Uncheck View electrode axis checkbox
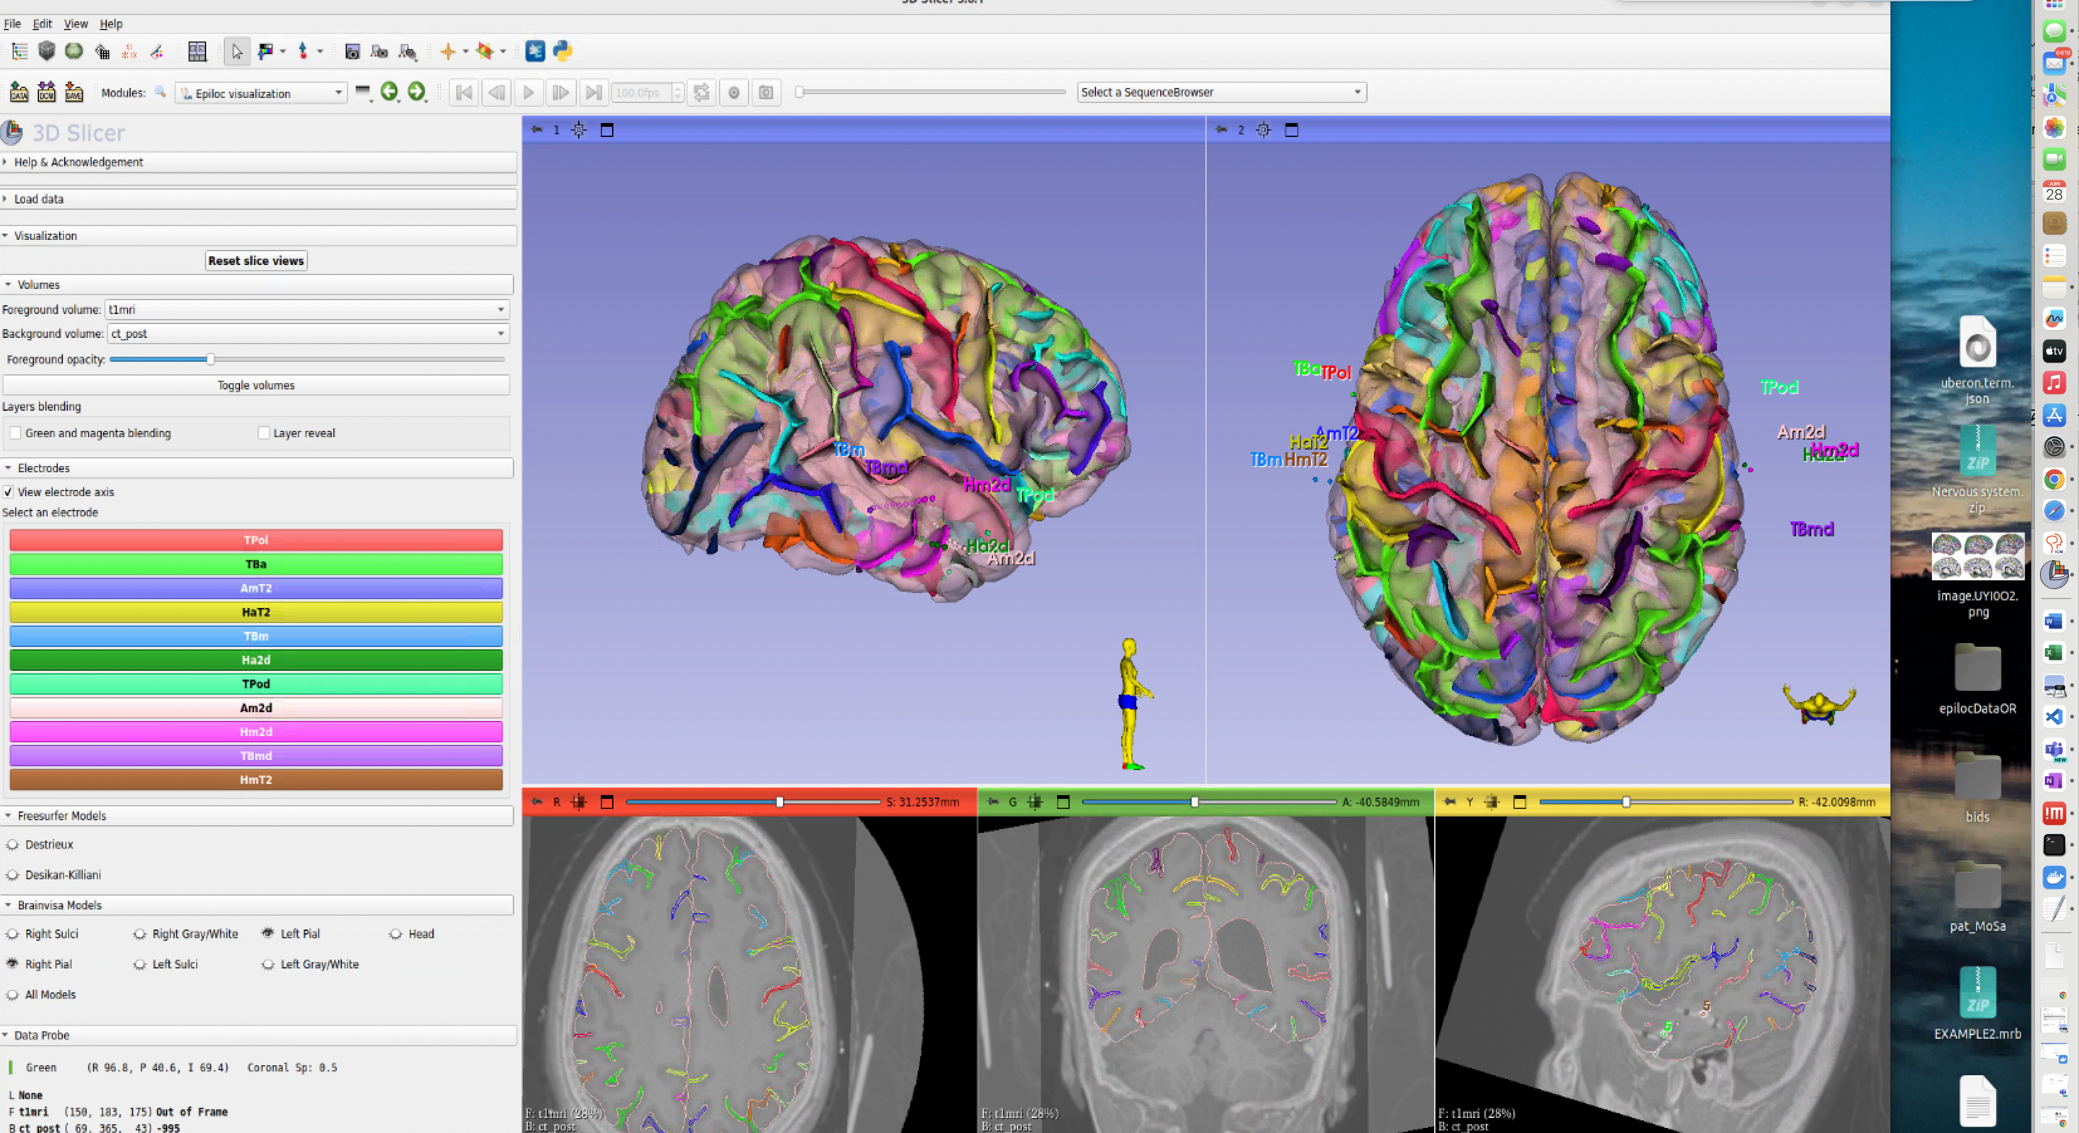 pyautogui.click(x=9, y=492)
